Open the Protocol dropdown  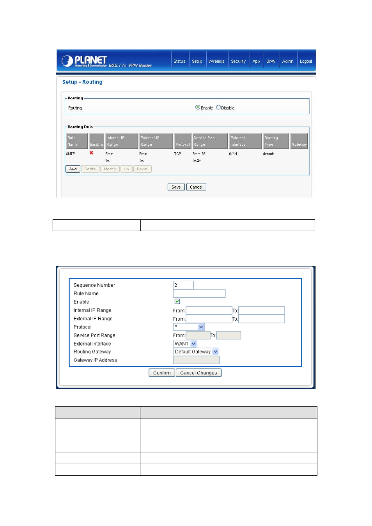189,327
